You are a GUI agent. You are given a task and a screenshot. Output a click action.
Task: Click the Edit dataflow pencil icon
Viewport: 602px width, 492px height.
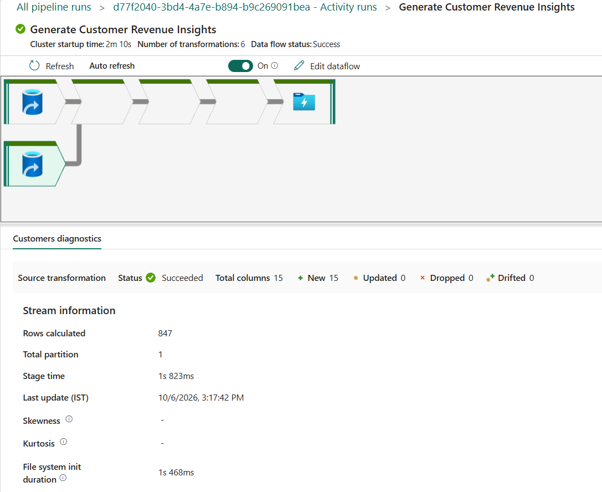[x=299, y=66]
